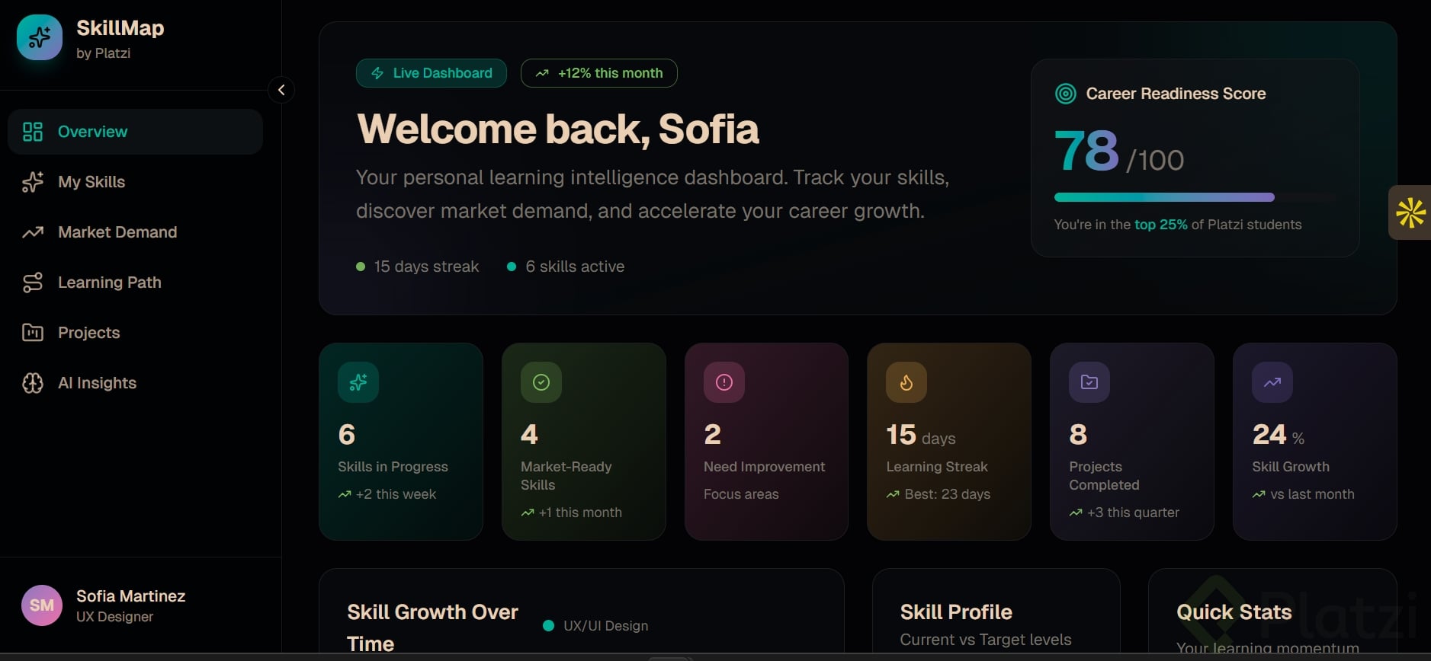Click the Career Readiness target icon
Screen dimensions: 1431x661
tap(1065, 94)
